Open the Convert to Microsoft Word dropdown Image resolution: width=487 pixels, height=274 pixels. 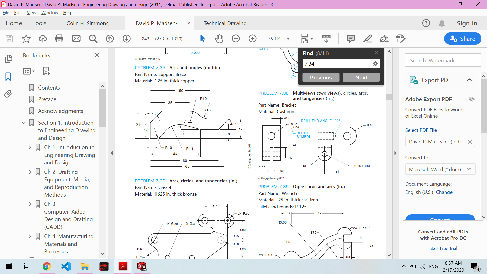pos(440,169)
